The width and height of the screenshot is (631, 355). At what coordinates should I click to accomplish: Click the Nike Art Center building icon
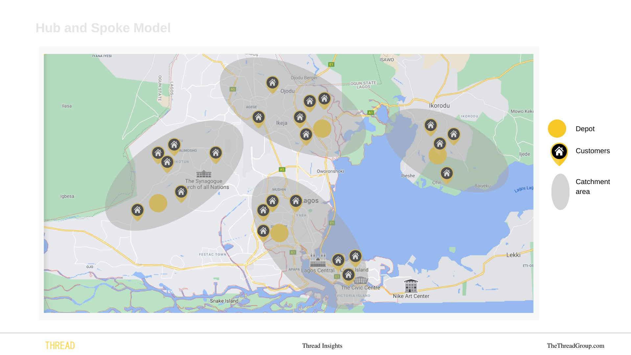pyautogui.click(x=411, y=286)
